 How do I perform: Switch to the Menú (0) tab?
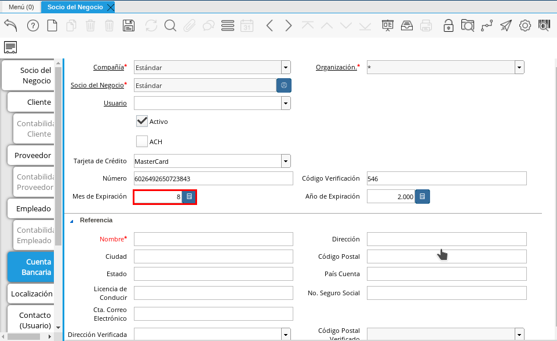21,7
